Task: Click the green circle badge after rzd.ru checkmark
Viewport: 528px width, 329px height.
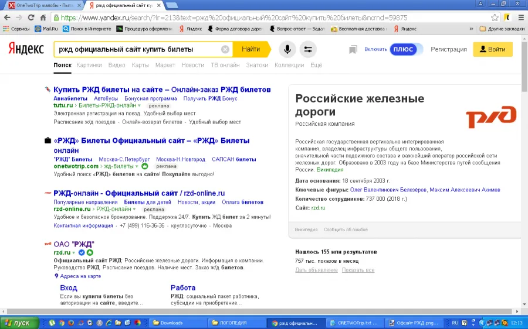Action: 90,252
